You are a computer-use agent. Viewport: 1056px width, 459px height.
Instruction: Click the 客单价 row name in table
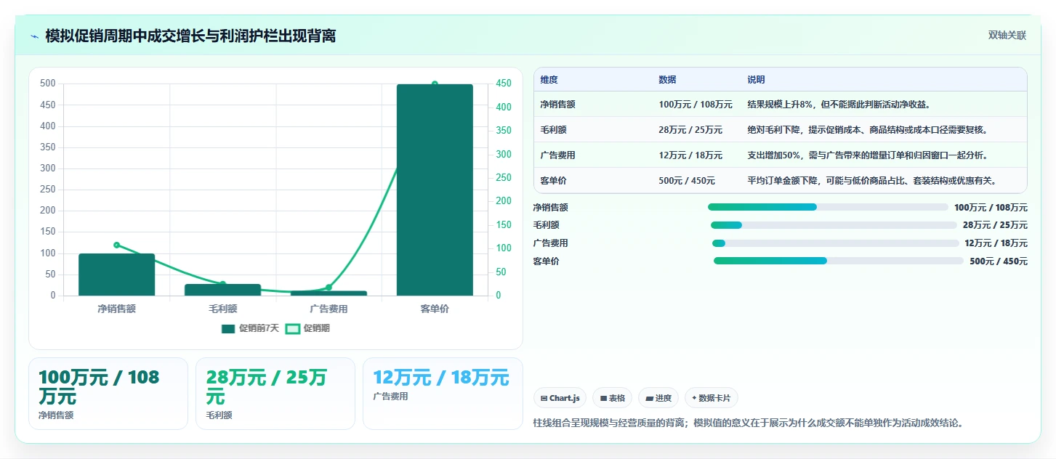click(x=553, y=181)
